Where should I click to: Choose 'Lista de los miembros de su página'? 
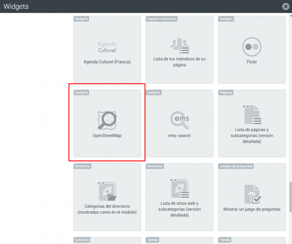(x=180, y=62)
